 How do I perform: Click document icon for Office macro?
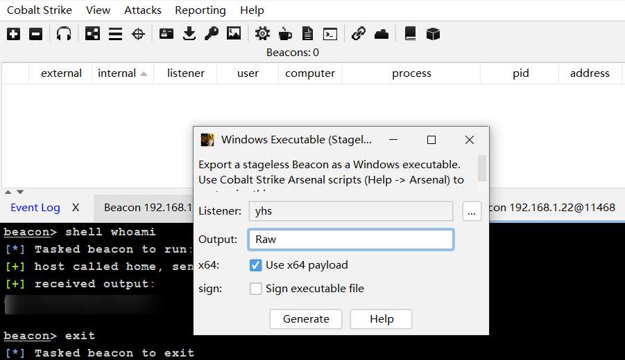[x=308, y=34]
